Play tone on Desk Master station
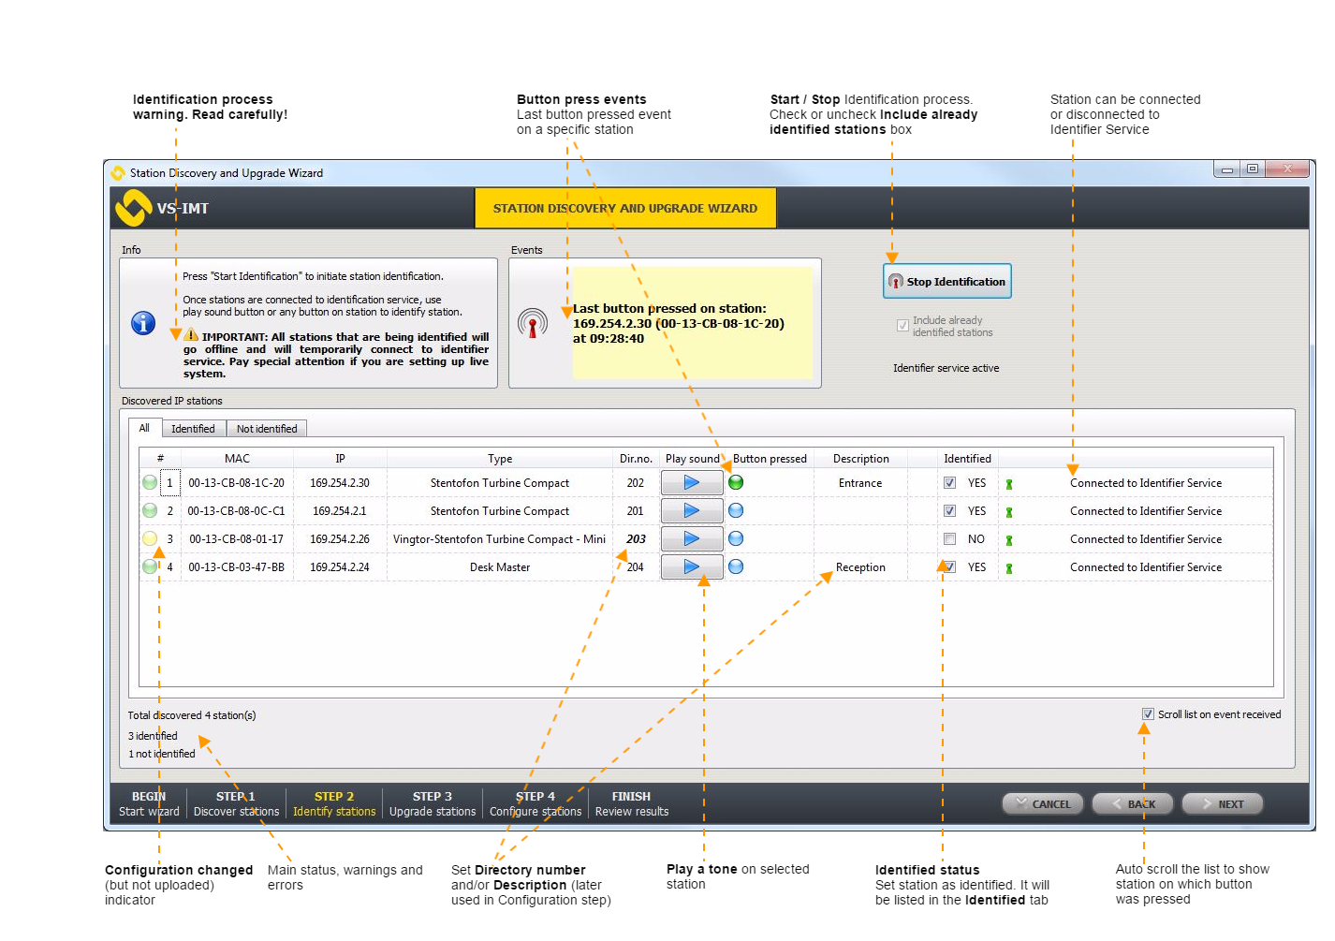The height and width of the screenshot is (941, 1335). click(x=691, y=567)
